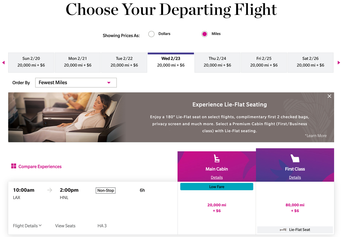Show earlier dates using the left arrow
The width and height of the screenshot is (342, 237).
click(3, 63)
